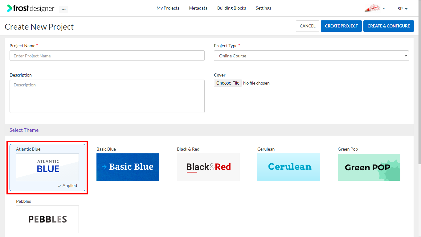
Task: Click the 'Black & Red' name label
Action: pyautogui.click(x=188, y=149)
